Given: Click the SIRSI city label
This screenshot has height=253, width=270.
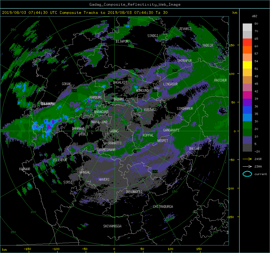Looking at the screenshot, I should click(x=68, y=182).
